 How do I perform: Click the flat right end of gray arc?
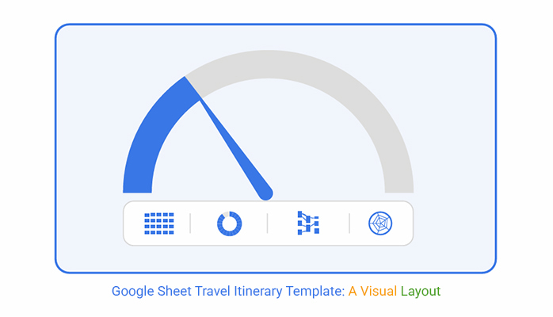click(399, 192)
